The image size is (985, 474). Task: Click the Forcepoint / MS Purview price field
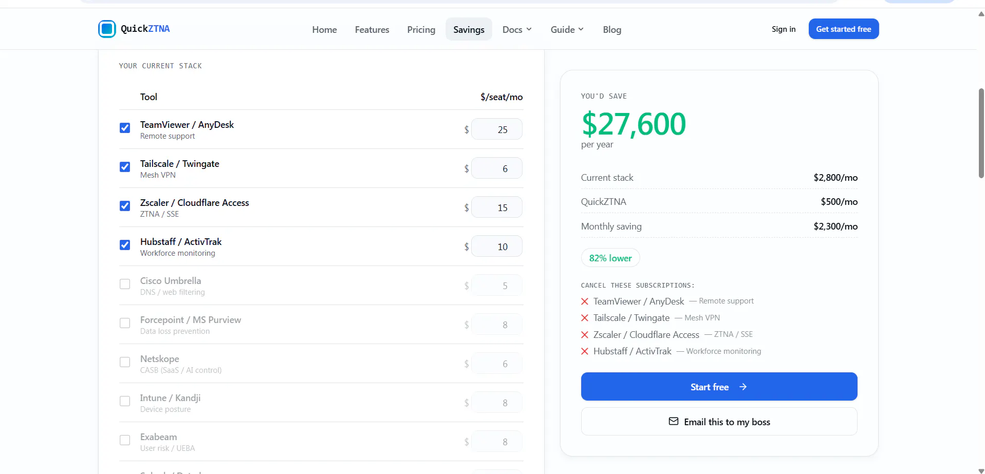tap(497, 325)
